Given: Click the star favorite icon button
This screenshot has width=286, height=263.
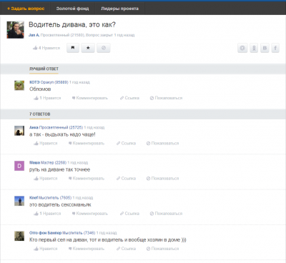Looking at the screenshot, I should coord(88,48).
